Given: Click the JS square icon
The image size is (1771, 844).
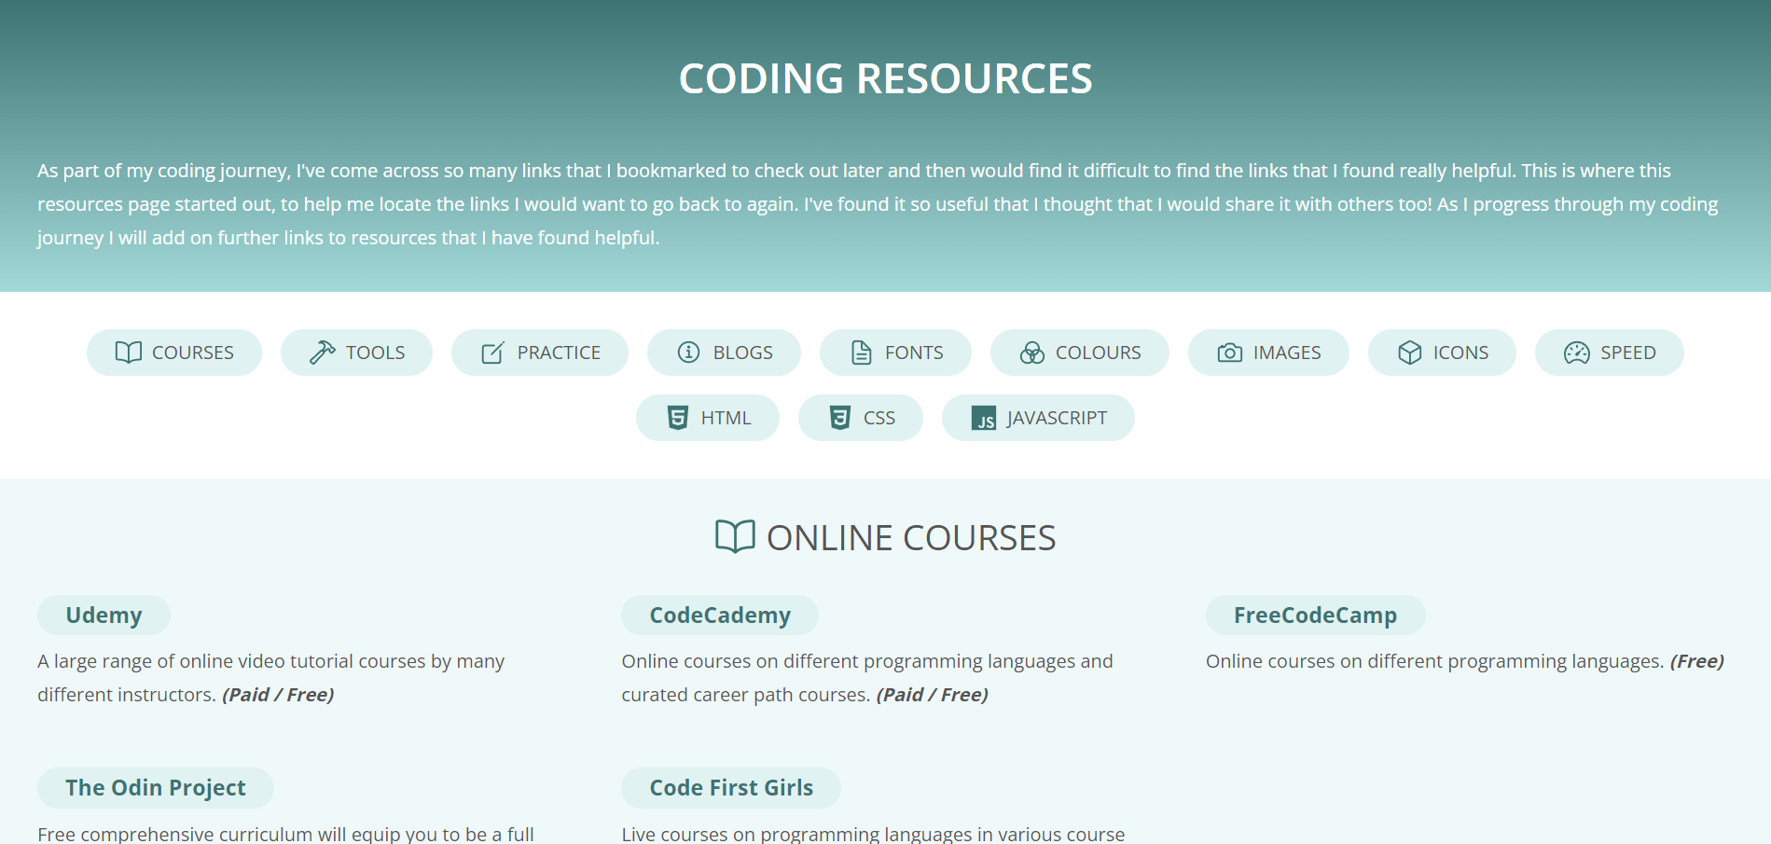Looking at the screenshot, I should pos(984,418).
